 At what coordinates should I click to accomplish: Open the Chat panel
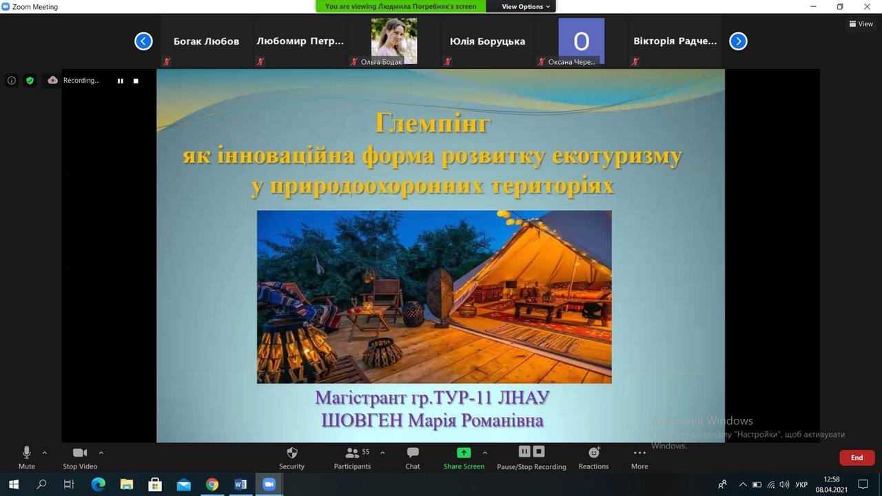413,457
